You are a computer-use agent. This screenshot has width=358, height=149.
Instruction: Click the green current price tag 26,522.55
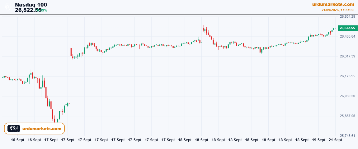[x=347, y=28]
